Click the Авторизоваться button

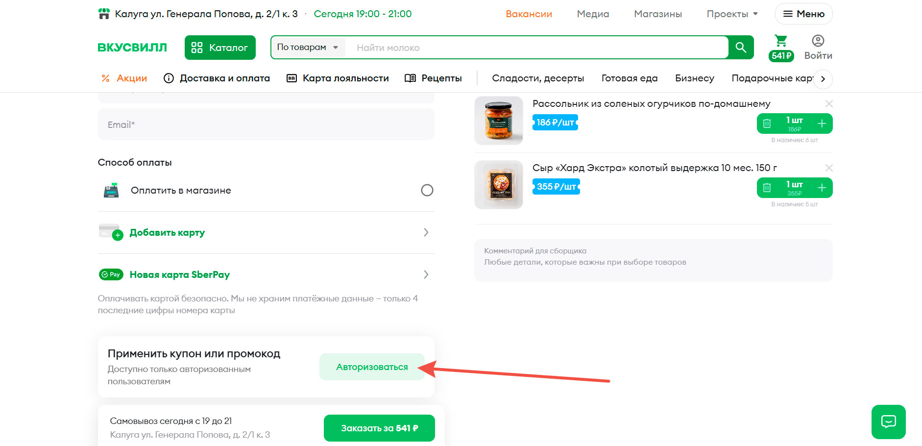pyautogui.click(x=372, y=367)
